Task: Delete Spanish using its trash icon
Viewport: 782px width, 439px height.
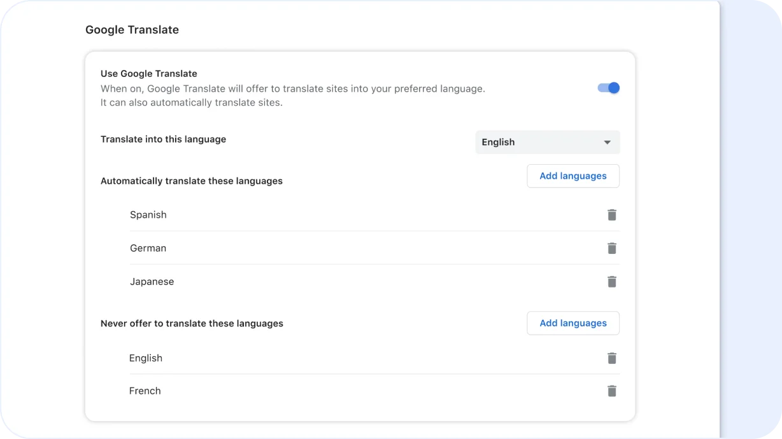Action: (612, 215)
